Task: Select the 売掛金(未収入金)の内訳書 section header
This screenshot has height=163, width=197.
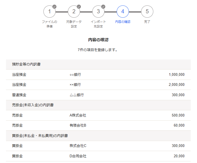Action: click(98, 105)
